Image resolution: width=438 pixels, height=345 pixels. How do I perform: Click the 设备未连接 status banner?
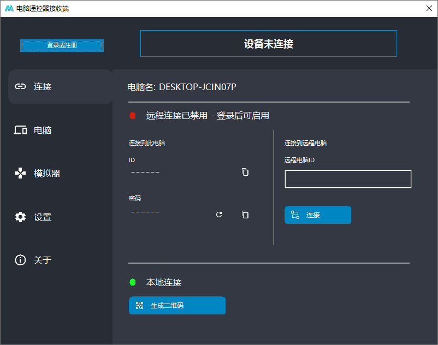[268, 44]
